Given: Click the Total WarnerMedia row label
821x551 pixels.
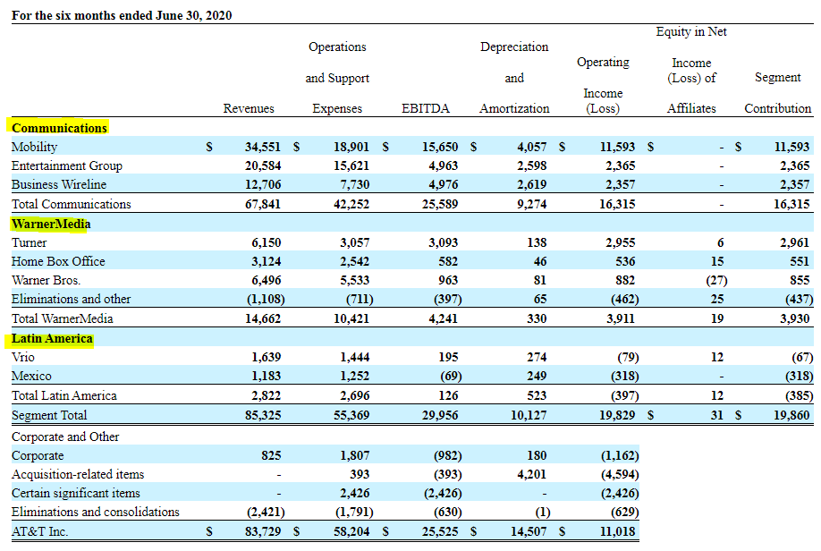Looking at the screenshot, I should pos(63,318).
